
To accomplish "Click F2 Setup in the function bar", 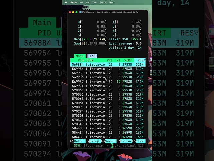I will click(x=93, y=141).
